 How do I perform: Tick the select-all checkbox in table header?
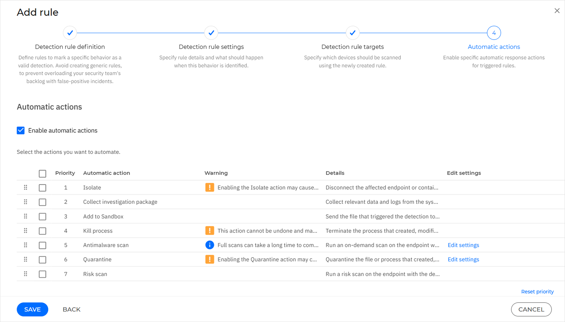(43, 173)
